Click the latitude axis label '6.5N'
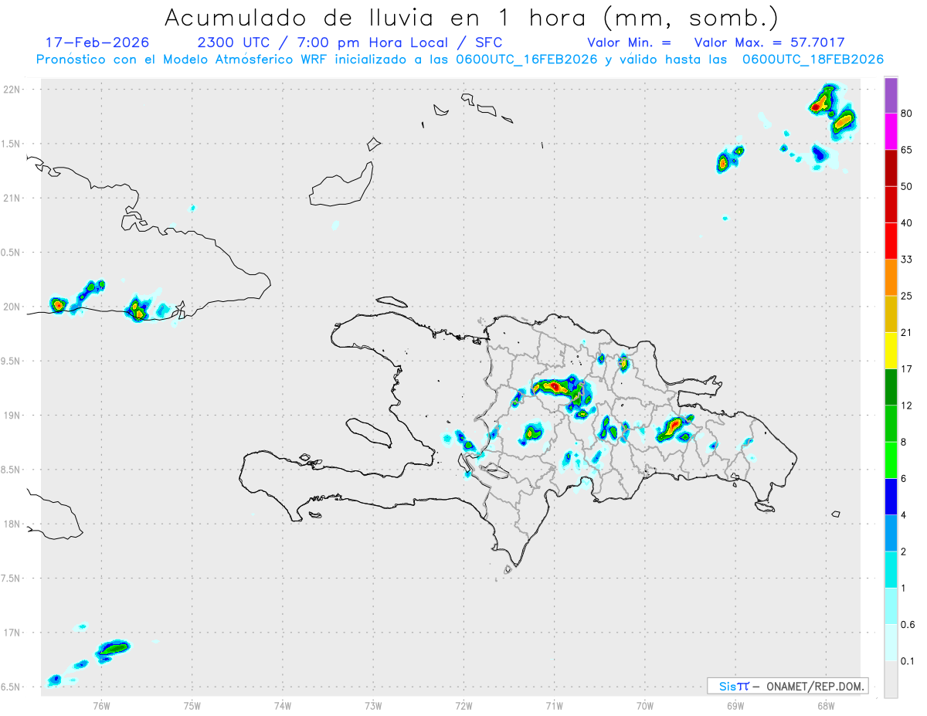Image resolution: width=927 pixels, height=716 pixels. [x=12, y=687]
